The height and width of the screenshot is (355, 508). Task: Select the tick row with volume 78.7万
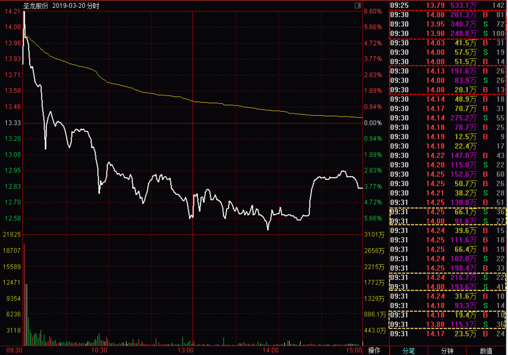point(447,127)
